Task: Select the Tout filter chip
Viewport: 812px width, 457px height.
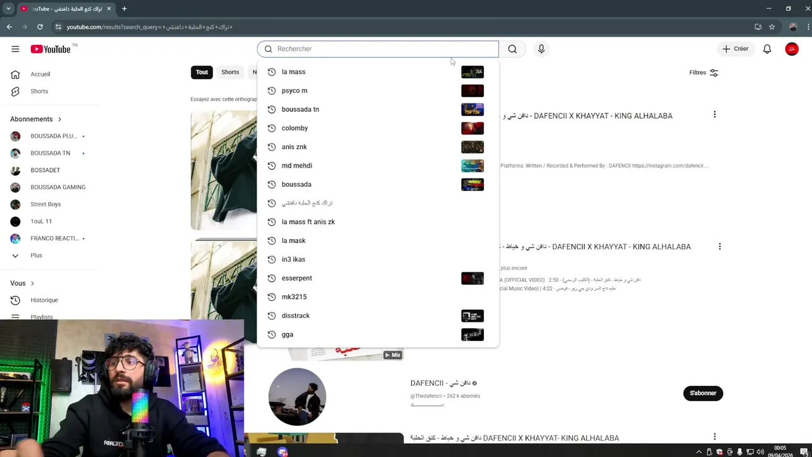Action: [202, 72]
